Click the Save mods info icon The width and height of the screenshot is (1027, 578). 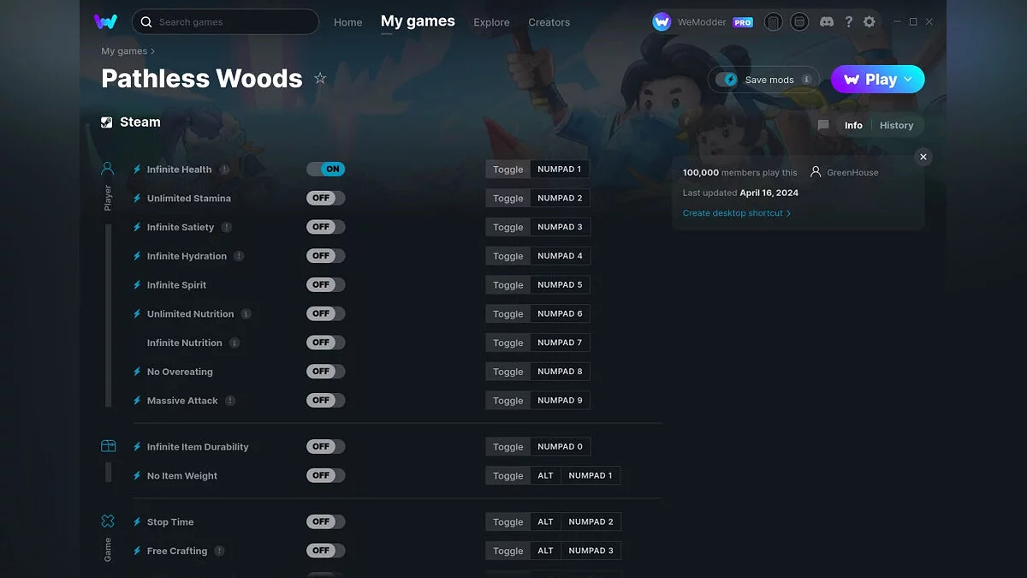click(x=806, y=80)
